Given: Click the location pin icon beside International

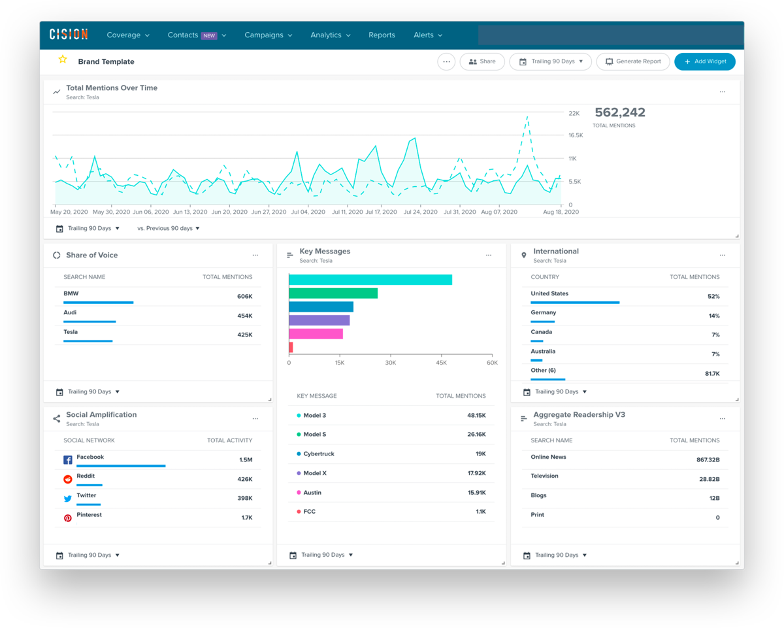Looking at the screenshot, I should pos(524,256).
